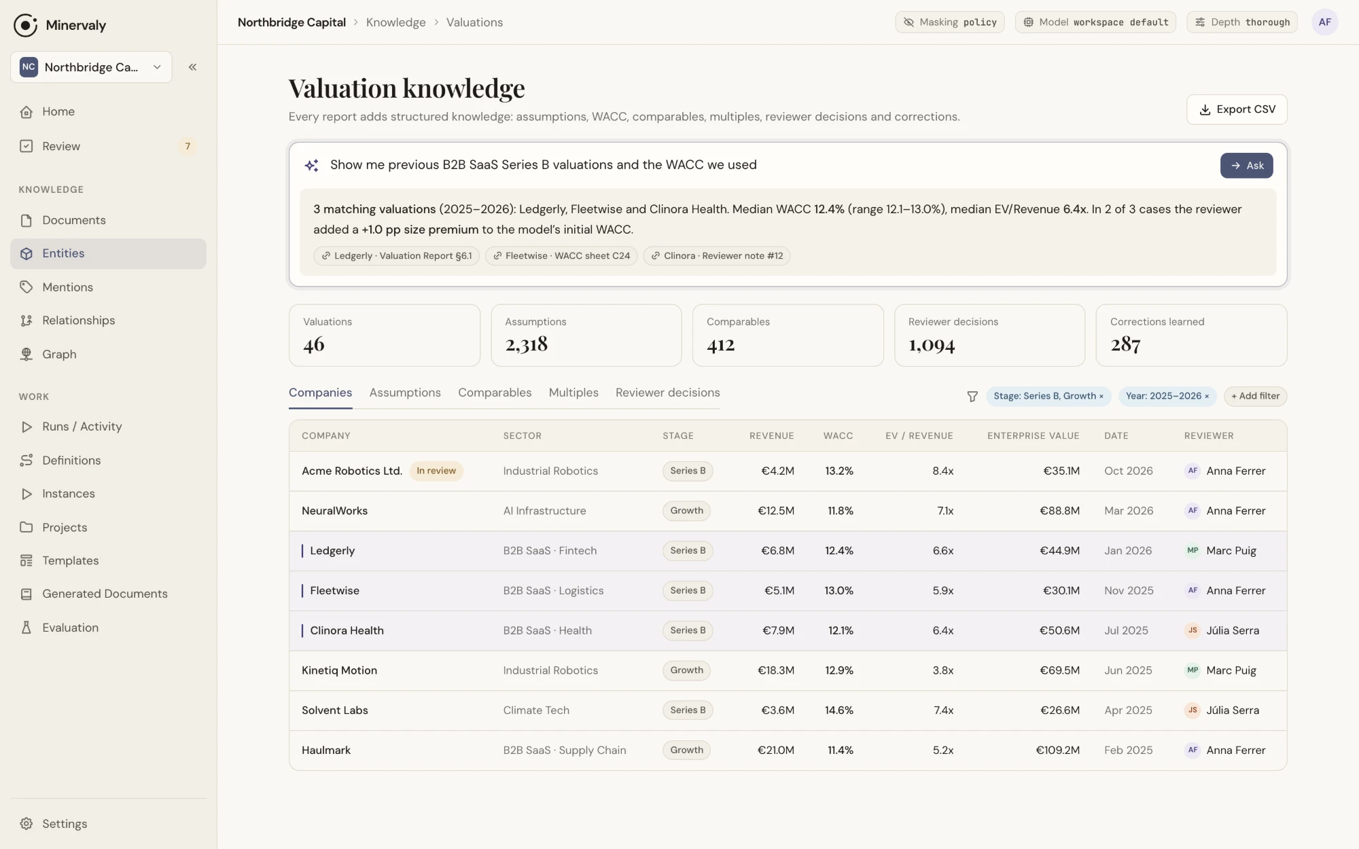Image resolution: width=1359 pixels, height=849 pixels.
Task: Open the Ledgerly Valuation Report §6.1 citation
Action: 396,256
